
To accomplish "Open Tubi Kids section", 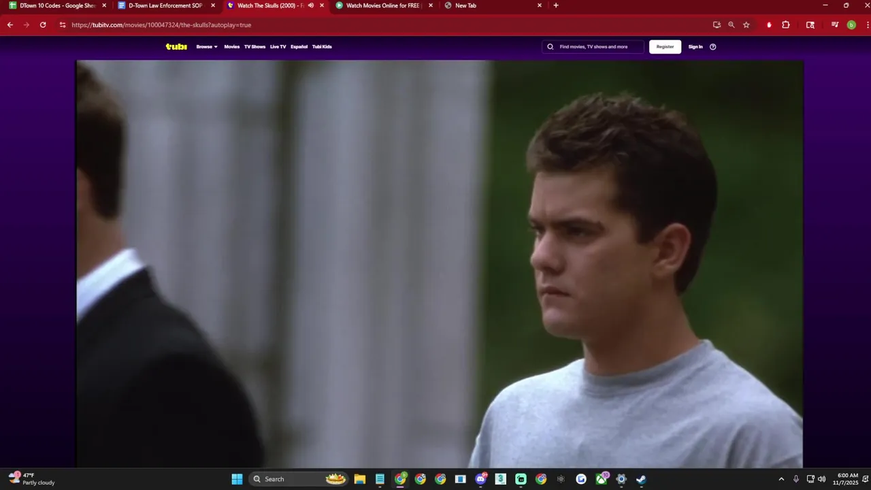I will point(322,47).
